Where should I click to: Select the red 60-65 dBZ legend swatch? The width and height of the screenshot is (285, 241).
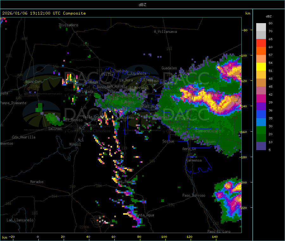[261, 43]
